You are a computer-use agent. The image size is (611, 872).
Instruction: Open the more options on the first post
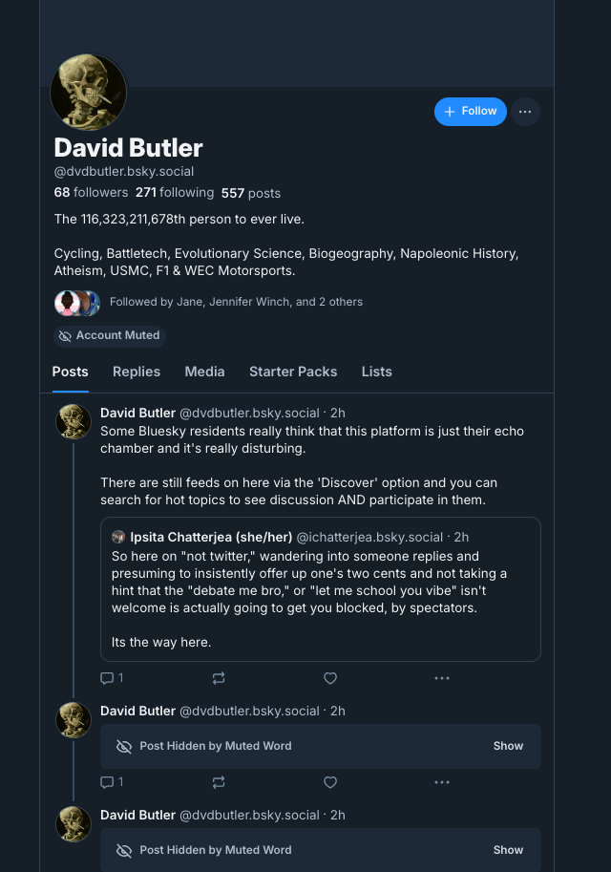tap(441, 678)
